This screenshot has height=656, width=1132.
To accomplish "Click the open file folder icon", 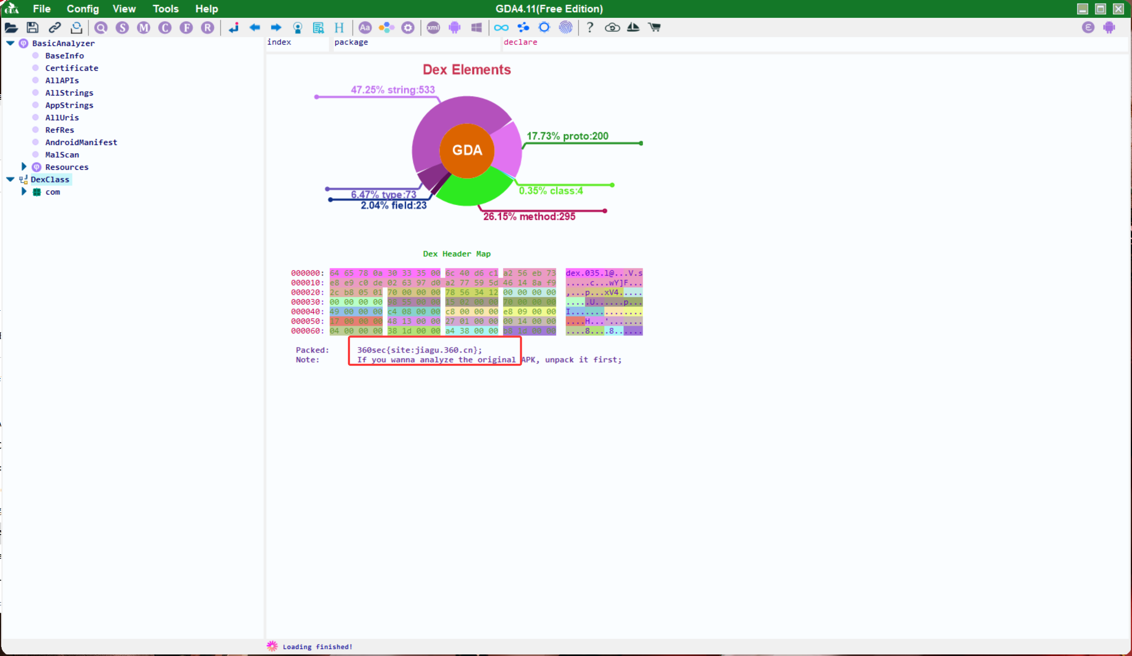I will [x=11, y=28].
